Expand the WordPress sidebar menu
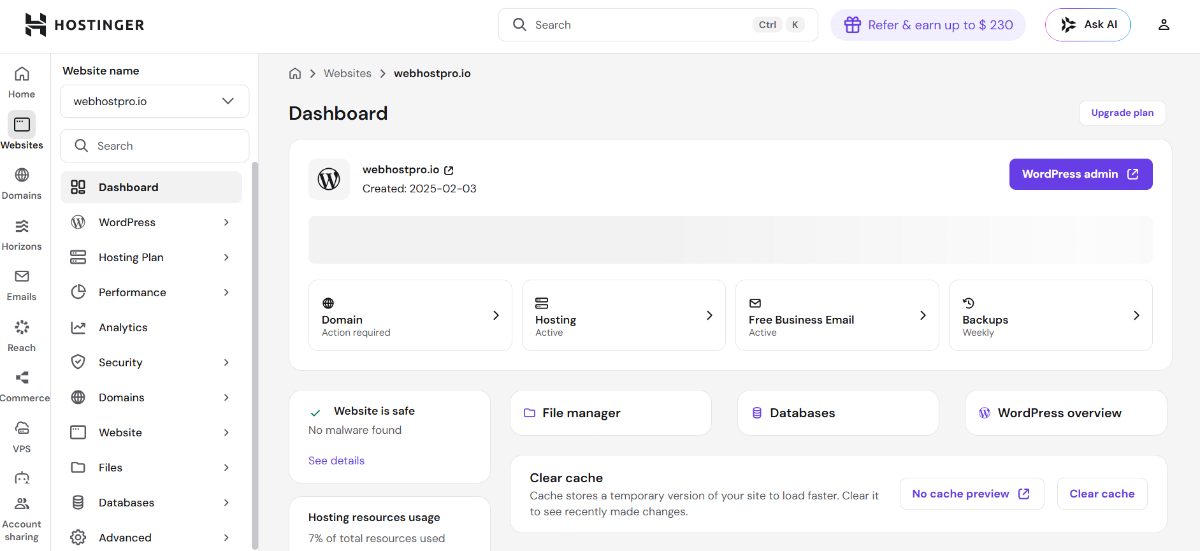1200x551 pixels. (x=226, y=222)
